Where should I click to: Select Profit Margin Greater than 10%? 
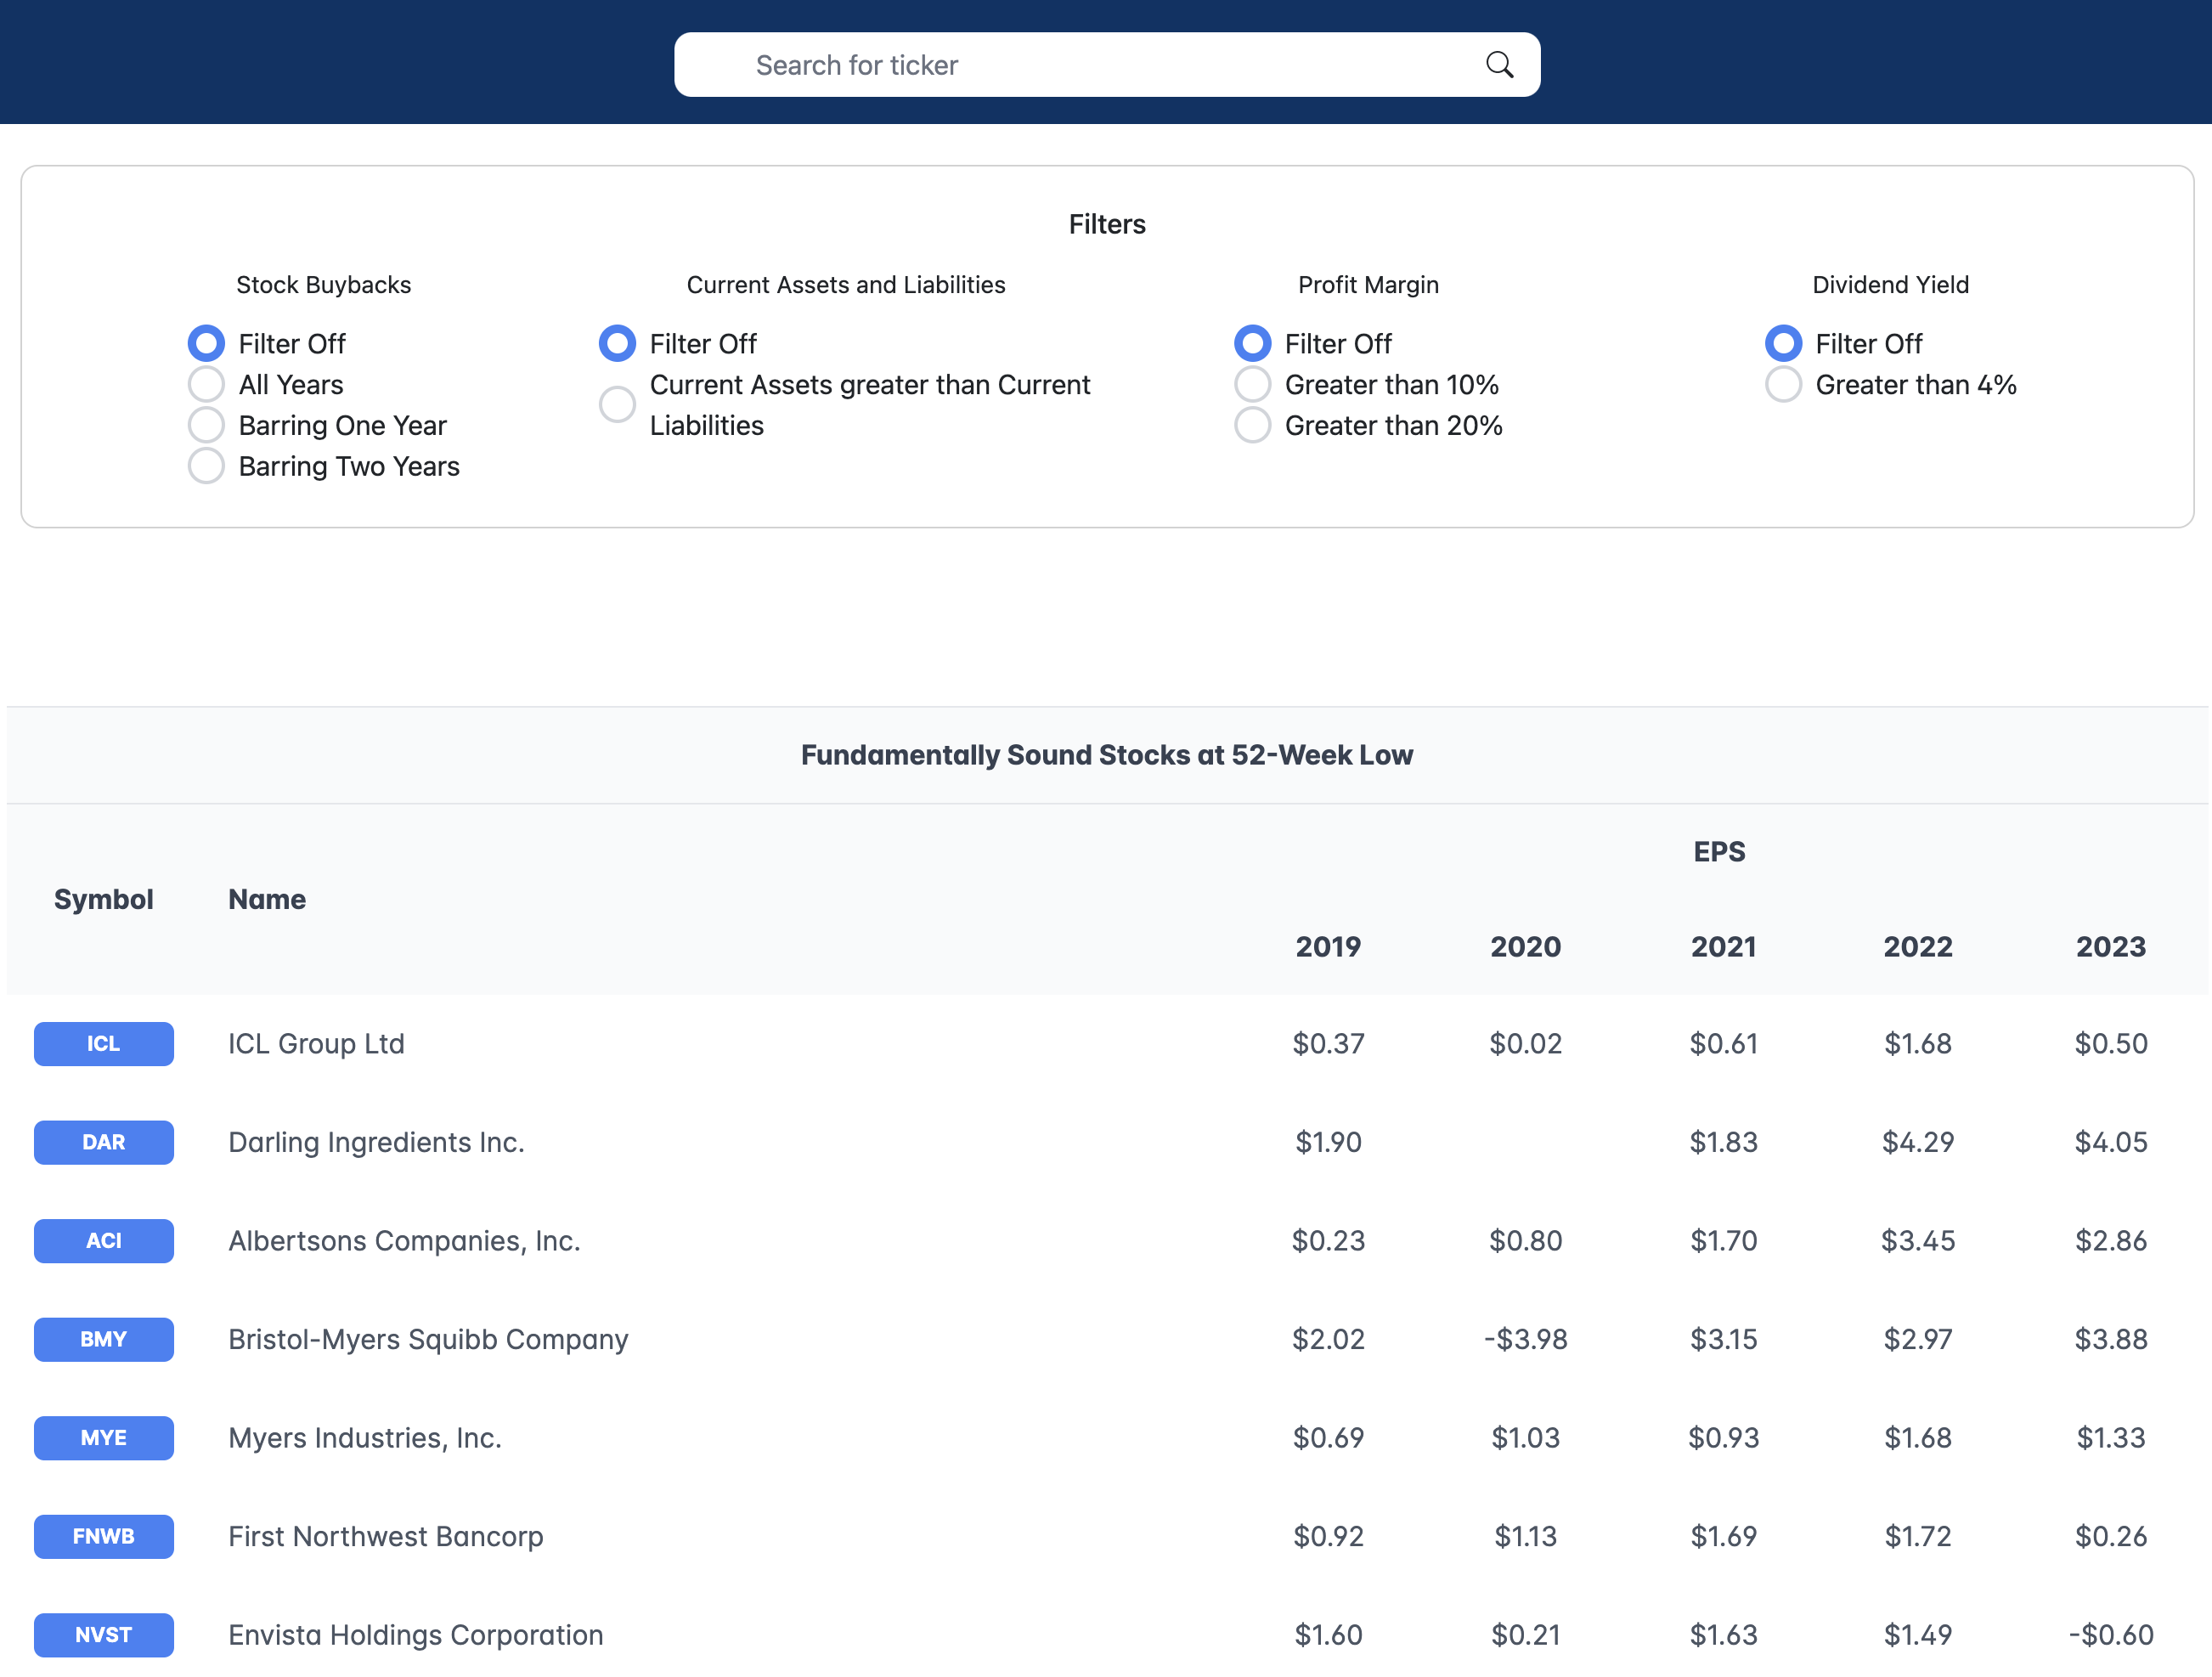pyautogui.click(x=1252, y=384)
